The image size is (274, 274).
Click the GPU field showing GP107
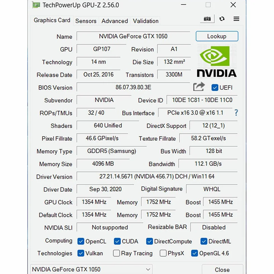tap(101, 49)
